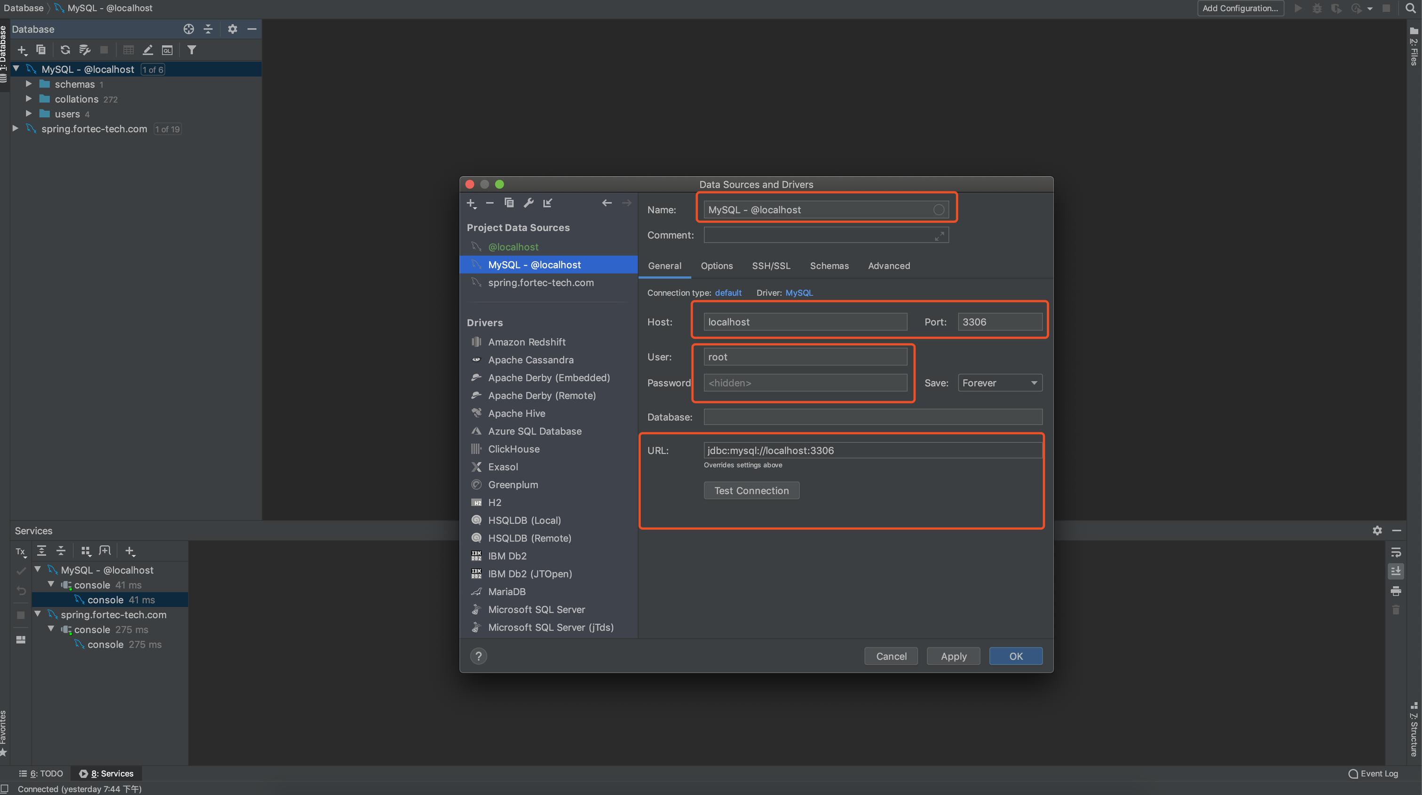Screen dimensions: 1422x795
Task: Collapse MySQL - @localhost node in Database tree
Action: click(x=16, y=69)
